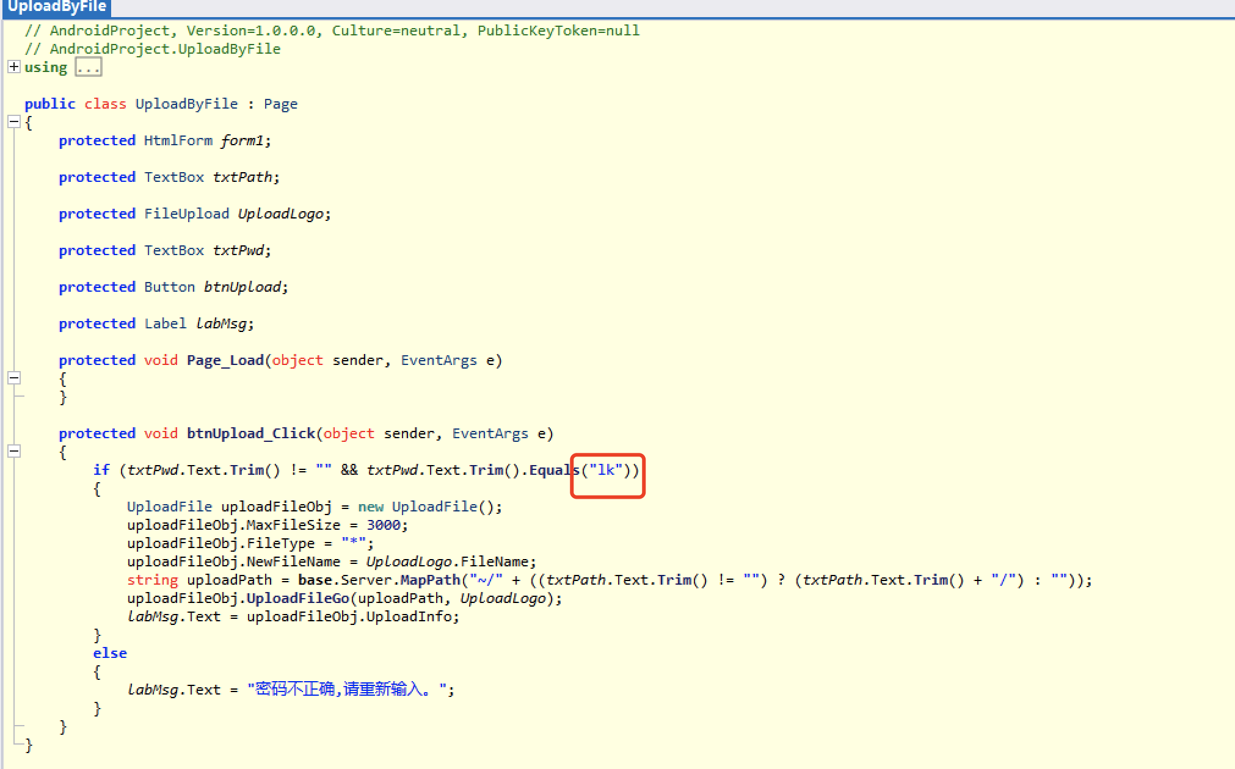This screenshot has height=769, width=1235.
Task: Click the "lk" password string literal
Action: [x=606, y=470]
